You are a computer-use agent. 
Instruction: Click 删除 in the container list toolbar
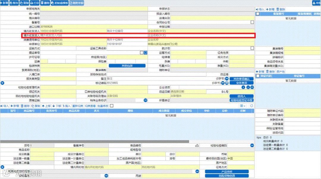click(x=281, y=10)
